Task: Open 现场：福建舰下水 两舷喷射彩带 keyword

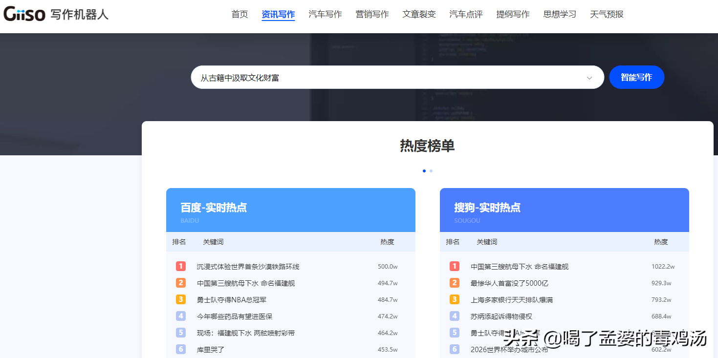Action: point(246,333)
